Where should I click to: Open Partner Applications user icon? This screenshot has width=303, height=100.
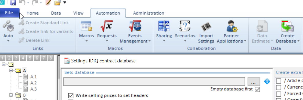[x=232, y=26]
